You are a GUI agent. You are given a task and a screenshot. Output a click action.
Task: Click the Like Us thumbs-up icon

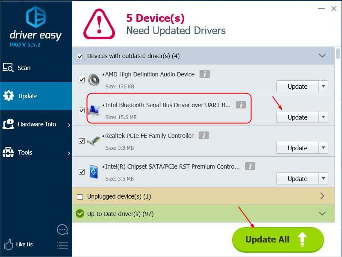click(8, 244)
